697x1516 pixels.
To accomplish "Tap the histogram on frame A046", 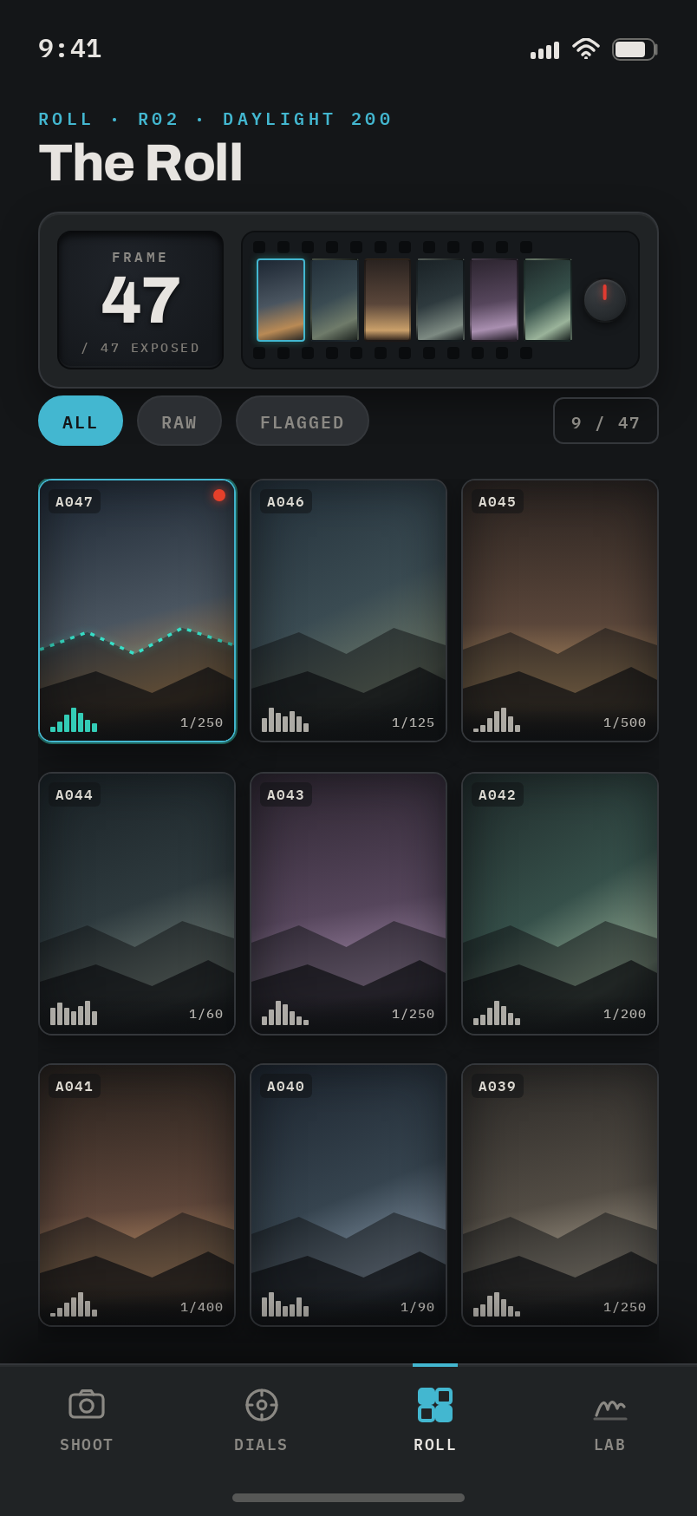I will pos(285,720).
